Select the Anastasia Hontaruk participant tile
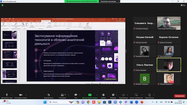The image size is (187, 105). point(145,51)
